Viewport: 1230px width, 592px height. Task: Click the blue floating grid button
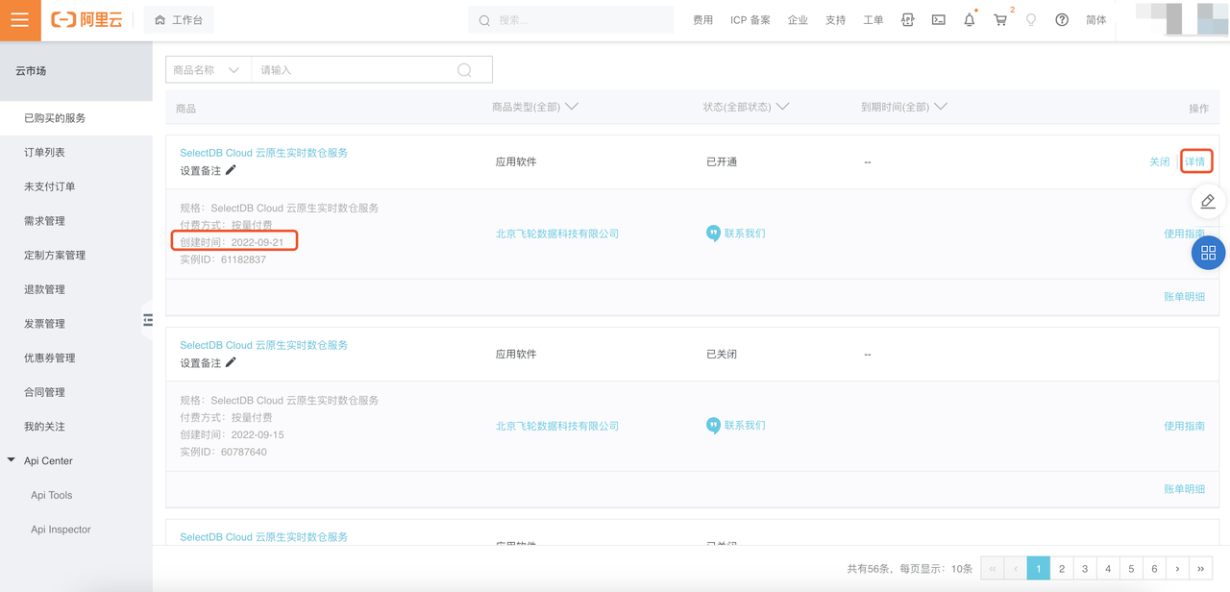(1209, 253)
